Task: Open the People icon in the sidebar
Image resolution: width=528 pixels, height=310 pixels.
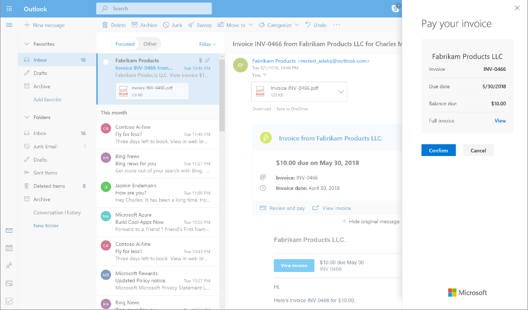Action: [x=9, y=265]
